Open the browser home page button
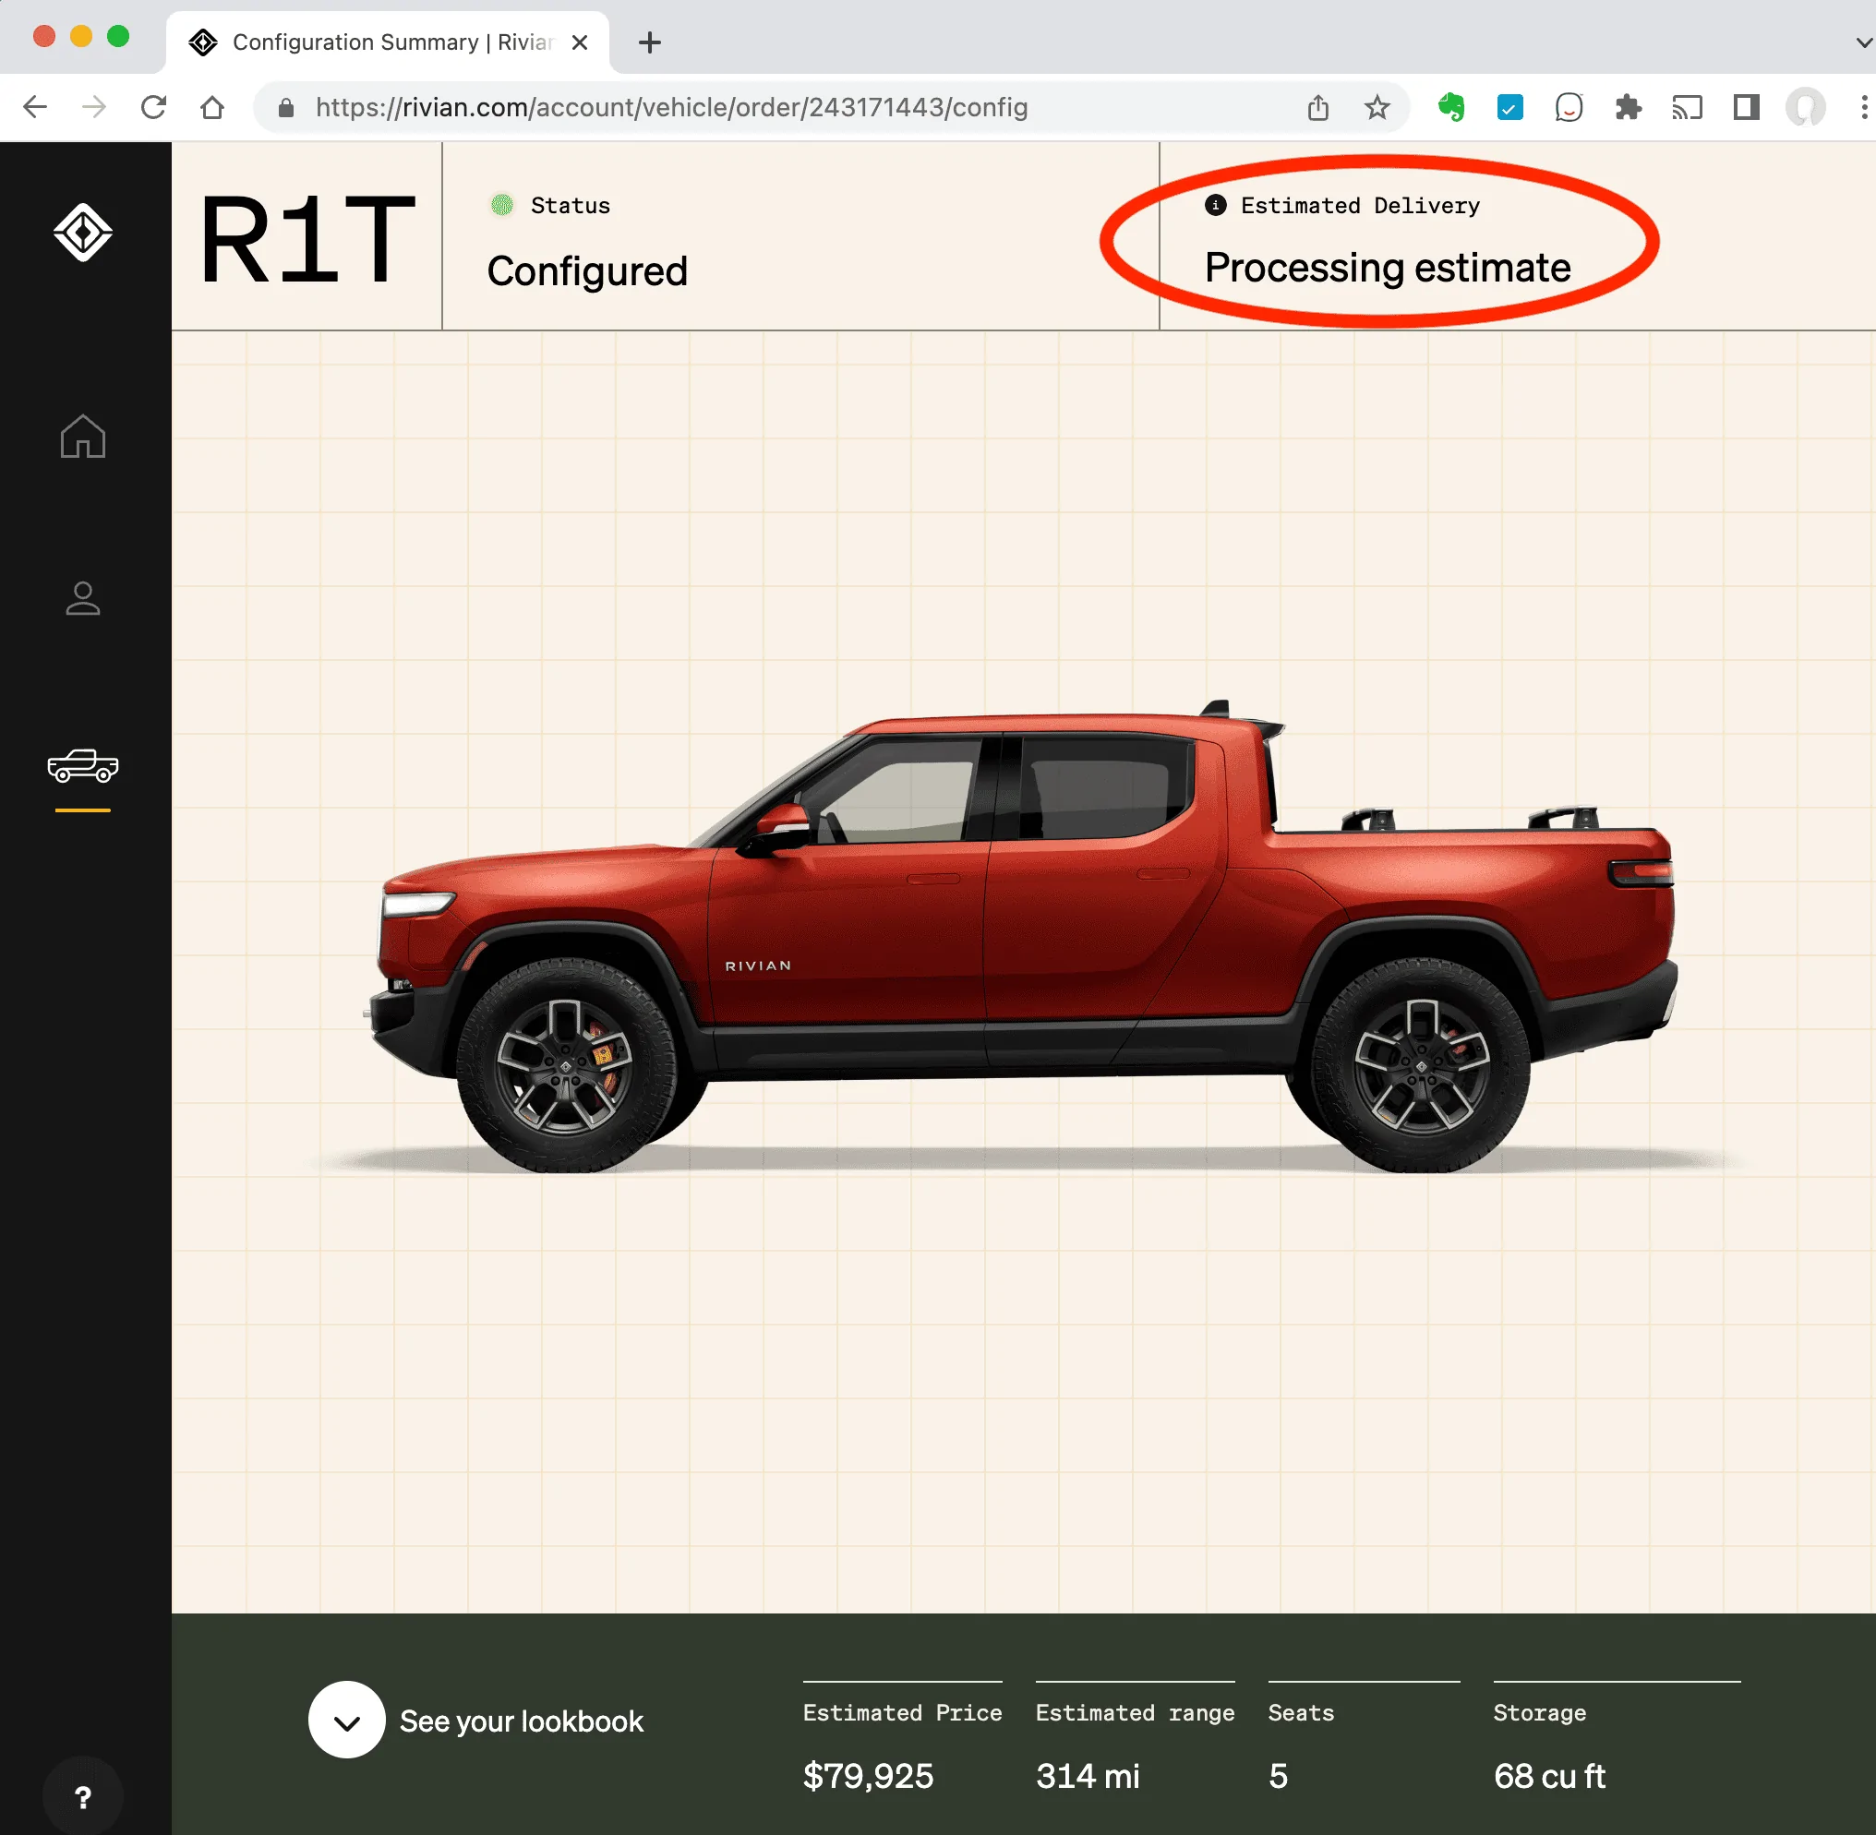The height and width of the screenshot is (1835, 1876). point(212,107)
